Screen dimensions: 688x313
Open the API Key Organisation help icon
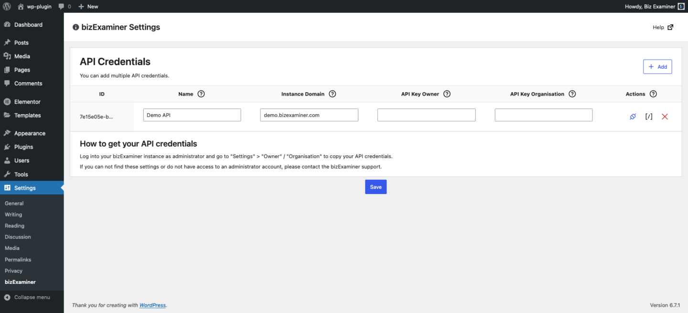[x=572, y=94]
